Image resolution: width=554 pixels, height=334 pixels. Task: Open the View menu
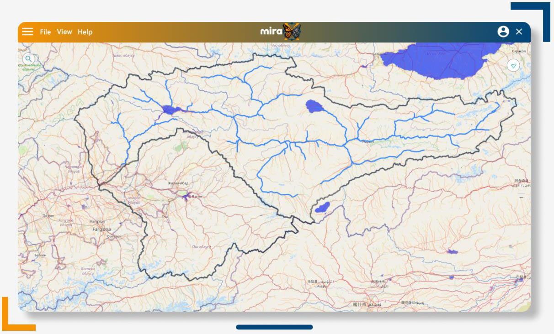64,32
